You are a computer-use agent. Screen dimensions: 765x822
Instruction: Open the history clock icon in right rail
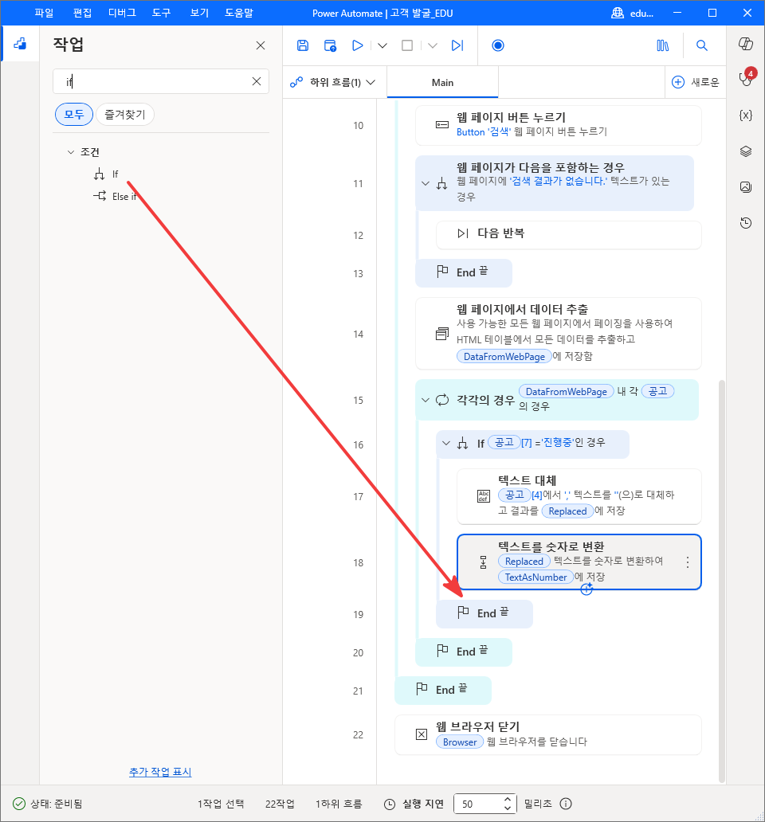(x=746, y=223)
